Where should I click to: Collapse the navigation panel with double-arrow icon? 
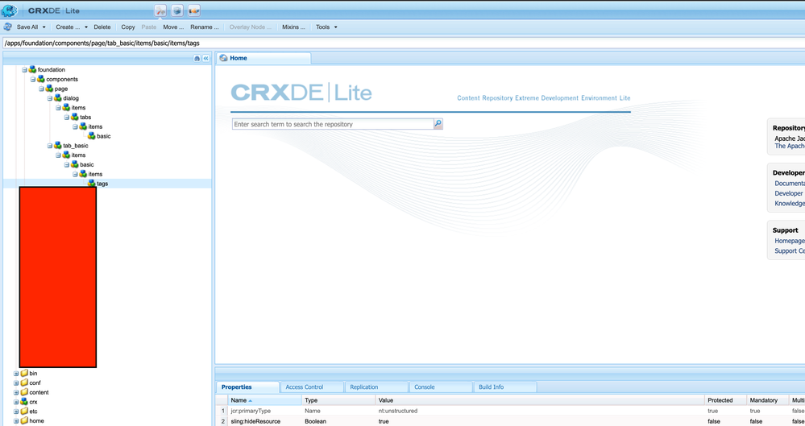coord(206,59)
